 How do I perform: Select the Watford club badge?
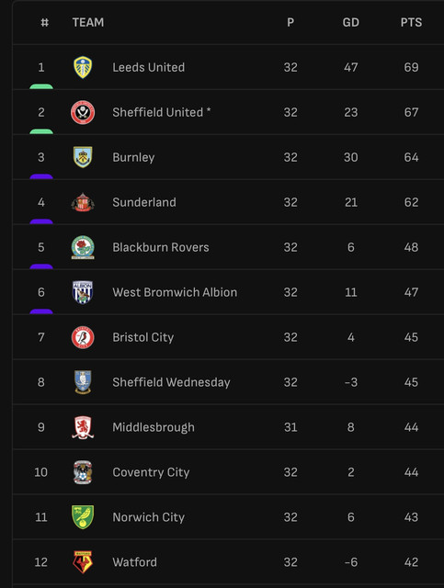pyautogui.click(x=83, y=562)
